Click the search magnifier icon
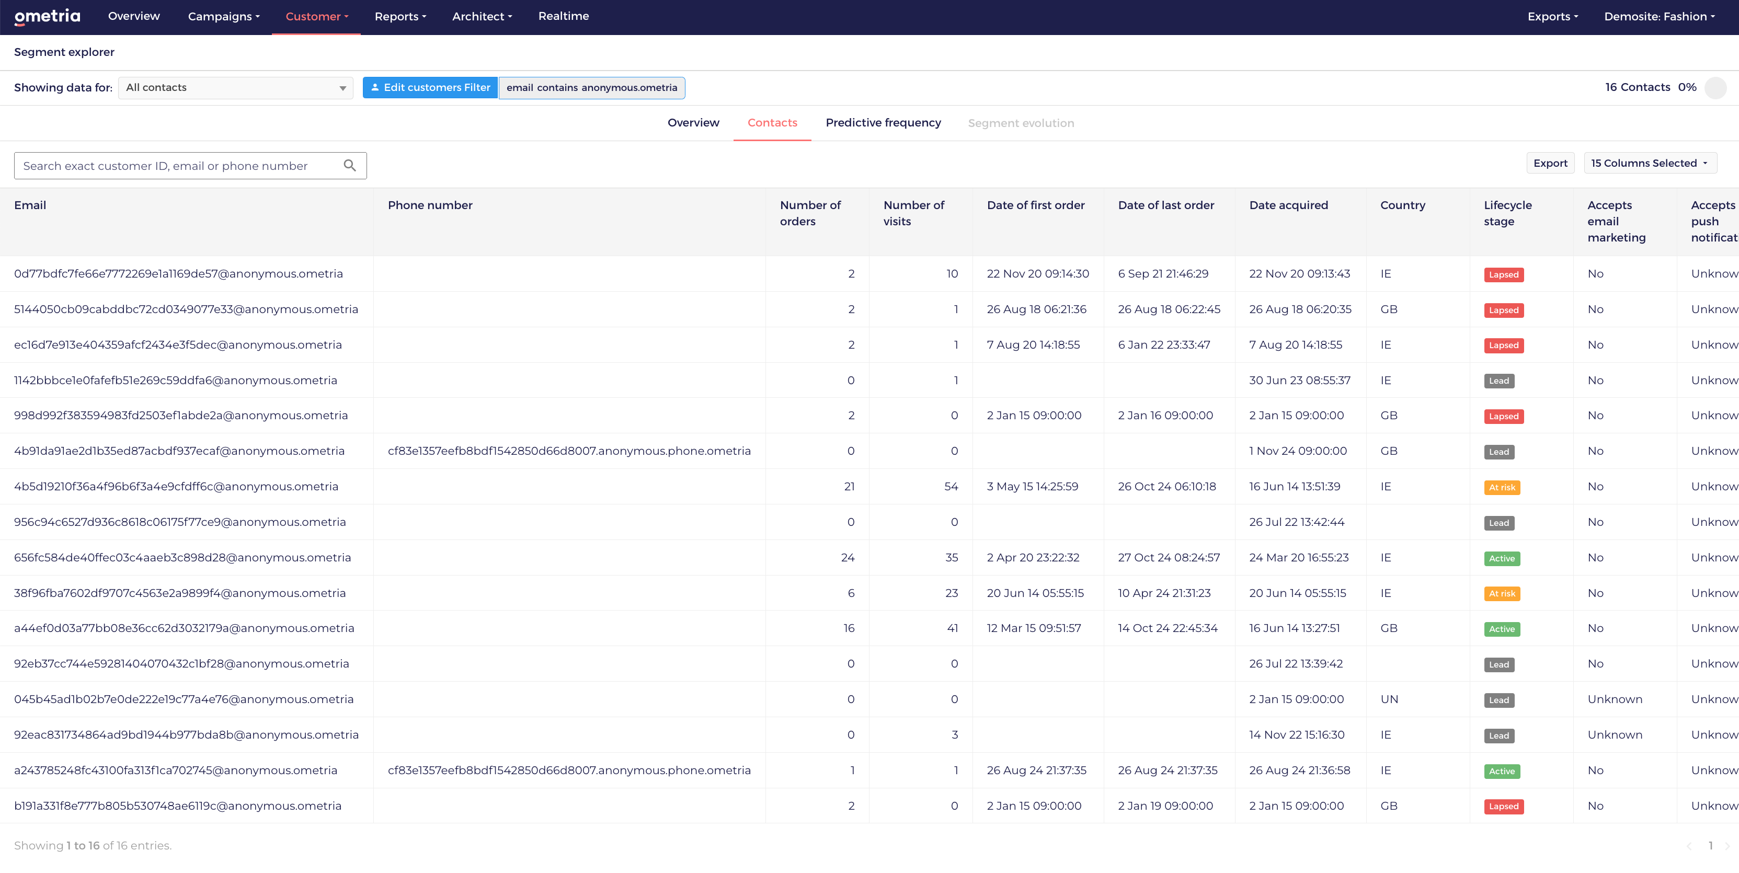Image resolution: width=1739 pixels, height=873 pixels. (x=350, y=165)
